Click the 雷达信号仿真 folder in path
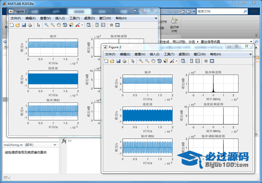Viewport: 262px width, 183px height. (210, 42)
